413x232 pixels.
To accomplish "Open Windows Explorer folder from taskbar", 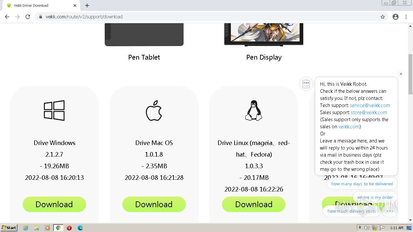I will coord(36,228).
